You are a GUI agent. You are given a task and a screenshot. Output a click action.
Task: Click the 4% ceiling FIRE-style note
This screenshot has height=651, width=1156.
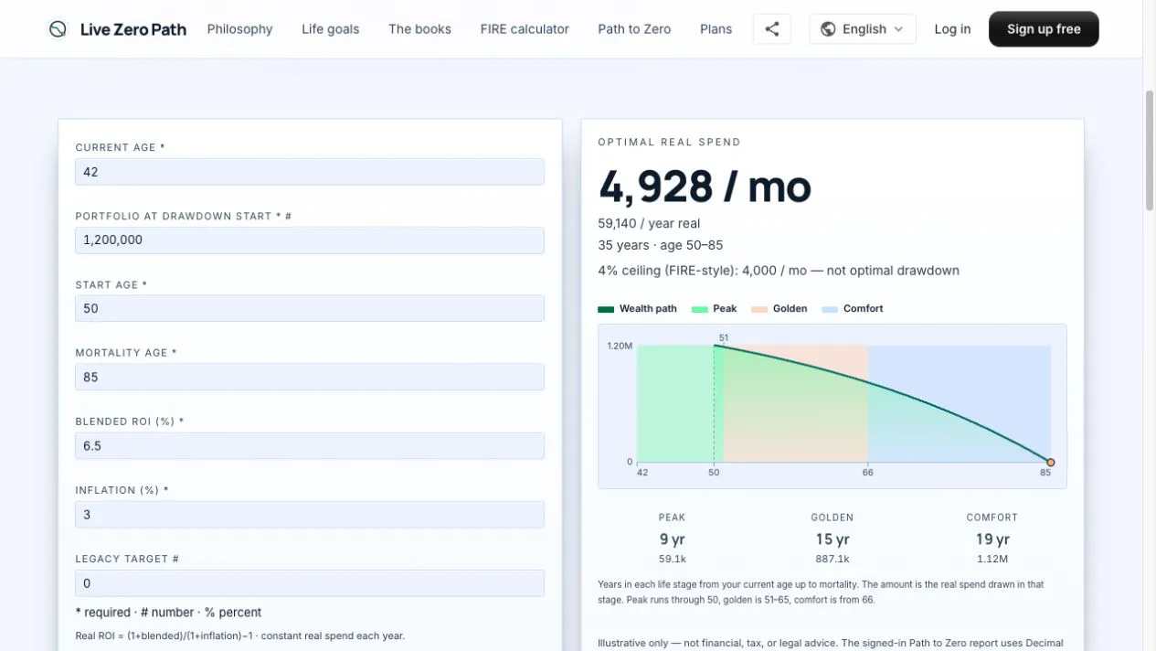pyautogui.click(x=779, y=271)
